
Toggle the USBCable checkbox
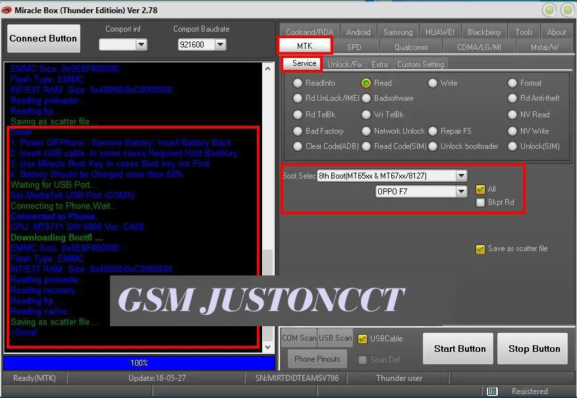(x=362, y=339)
